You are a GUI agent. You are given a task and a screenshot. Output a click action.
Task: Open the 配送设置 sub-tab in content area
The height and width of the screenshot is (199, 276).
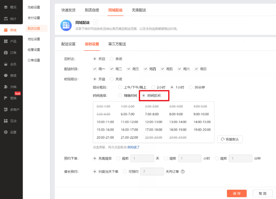(68, 44)
